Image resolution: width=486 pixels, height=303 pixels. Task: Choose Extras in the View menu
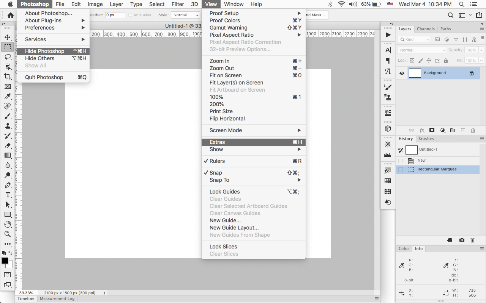[254, 142]
